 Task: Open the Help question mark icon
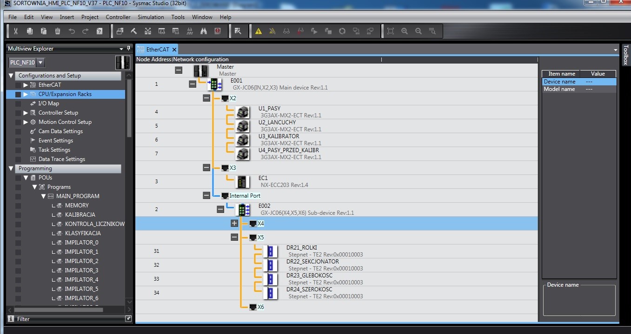click(100, 31)
